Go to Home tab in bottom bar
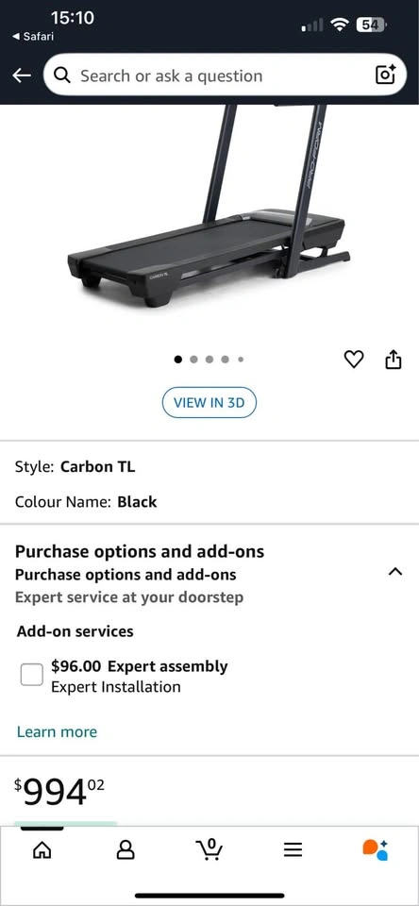The height and width of the screenshot is (906, 419). coord(42,848)
